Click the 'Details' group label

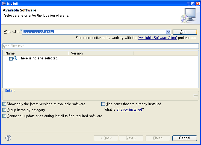(x=10, y=90)
